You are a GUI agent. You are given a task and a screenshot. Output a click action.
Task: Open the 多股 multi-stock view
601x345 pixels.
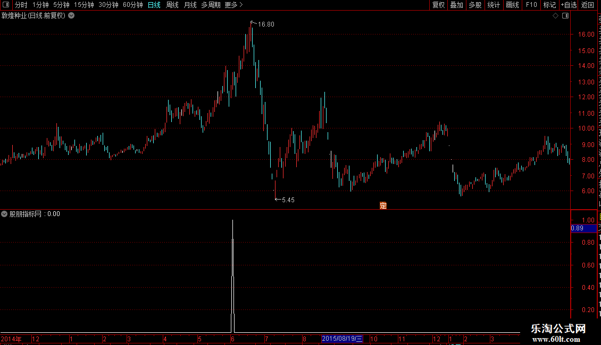pos(475,5)
